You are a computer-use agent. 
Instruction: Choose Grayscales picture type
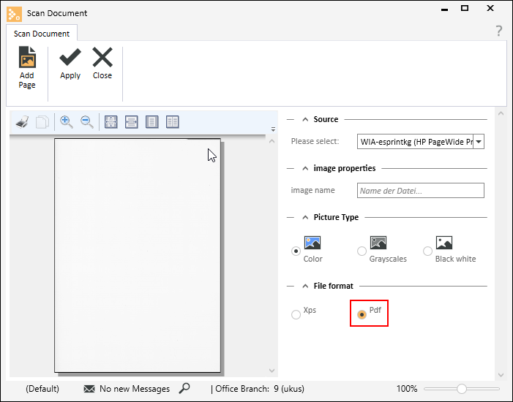coord(362,251)
